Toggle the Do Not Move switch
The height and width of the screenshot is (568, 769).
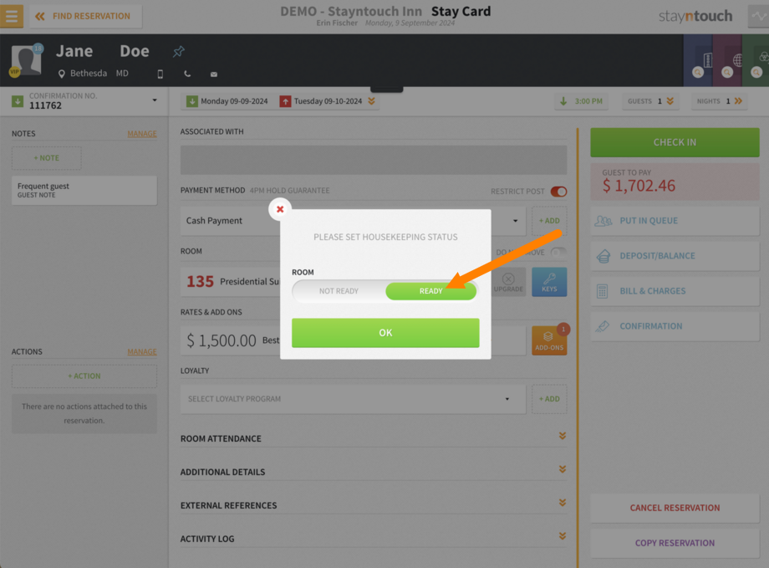pos(558,253)
